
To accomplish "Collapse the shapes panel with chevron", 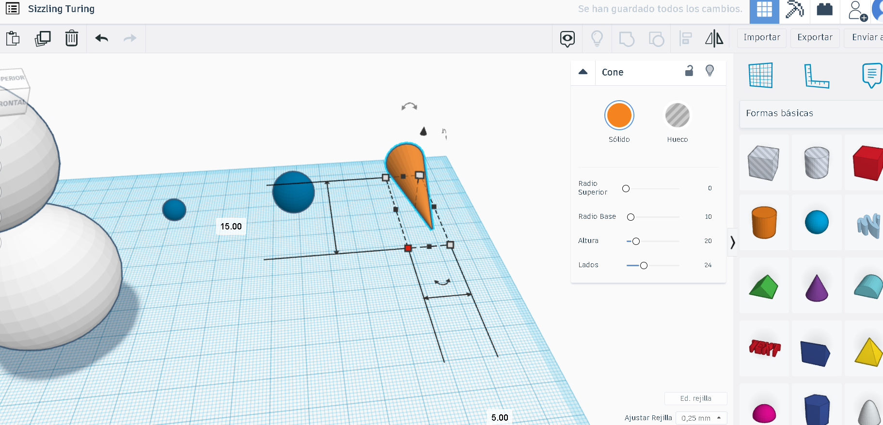I will click(732, 242).
